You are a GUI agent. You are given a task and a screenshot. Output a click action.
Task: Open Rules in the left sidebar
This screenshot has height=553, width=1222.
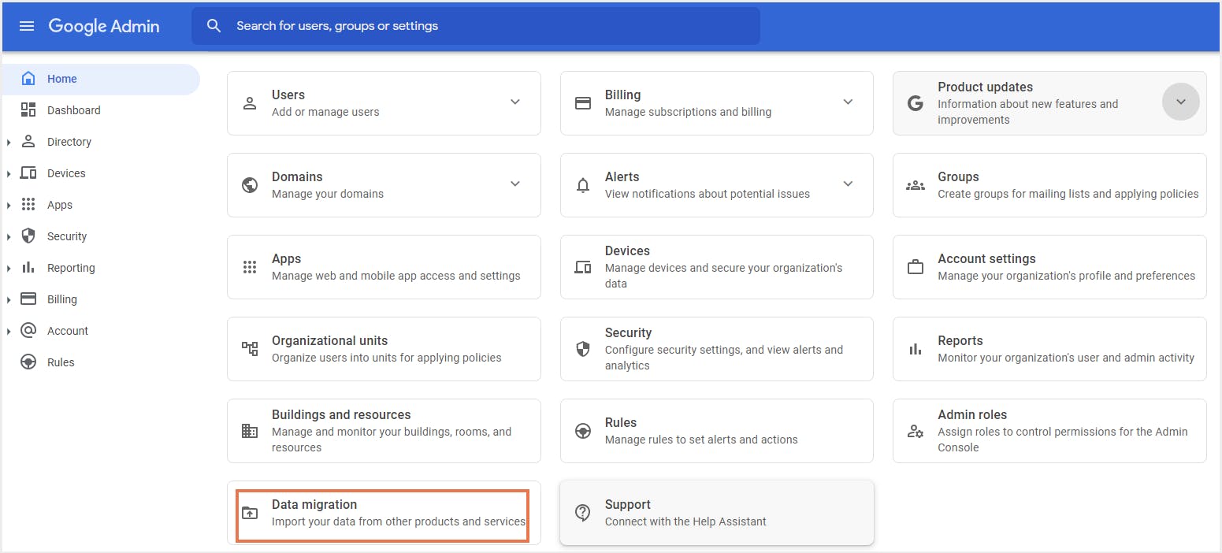[x=61, y=362]
